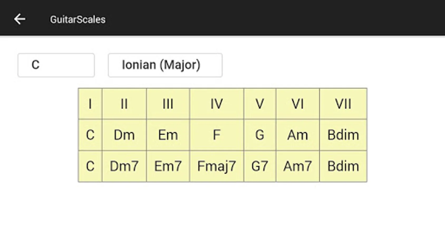Tap the II degree header cell
This screenshot has height=237, width=445.
pyautogui.click(x=124, y=104)
